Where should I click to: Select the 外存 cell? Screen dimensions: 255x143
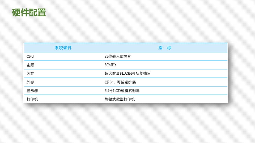coord(63,82)
